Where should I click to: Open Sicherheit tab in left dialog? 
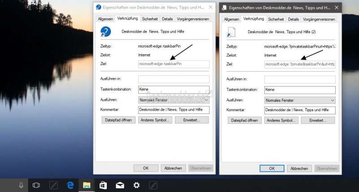coord(150,19)
